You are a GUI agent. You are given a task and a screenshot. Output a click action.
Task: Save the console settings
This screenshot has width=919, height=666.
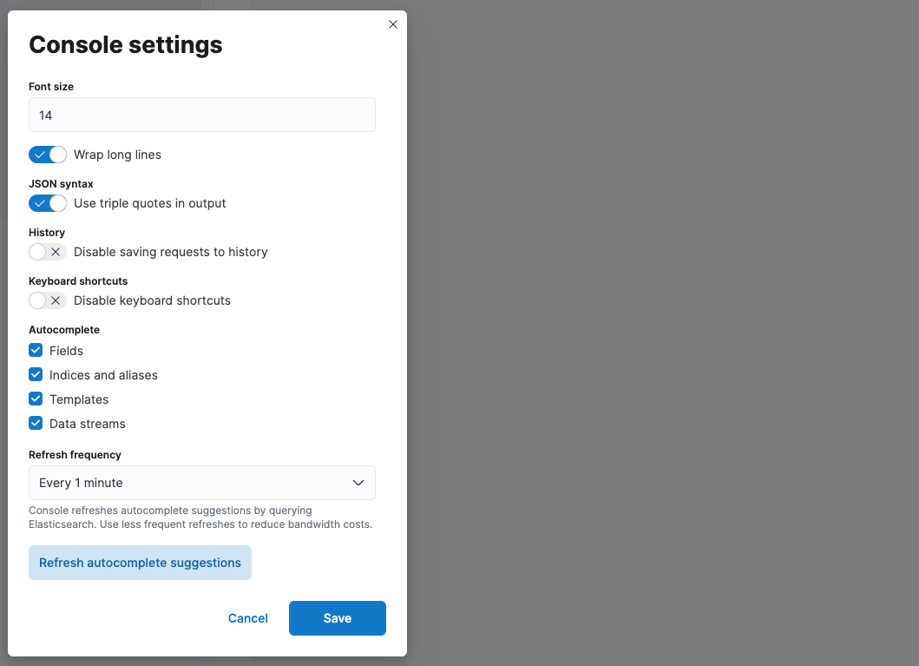[337, 618]
